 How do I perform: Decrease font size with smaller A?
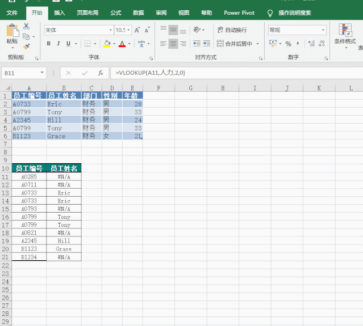click(147, 30)
